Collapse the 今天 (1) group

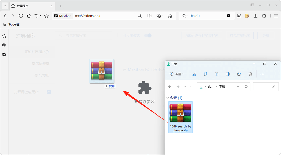click(168, 98)
